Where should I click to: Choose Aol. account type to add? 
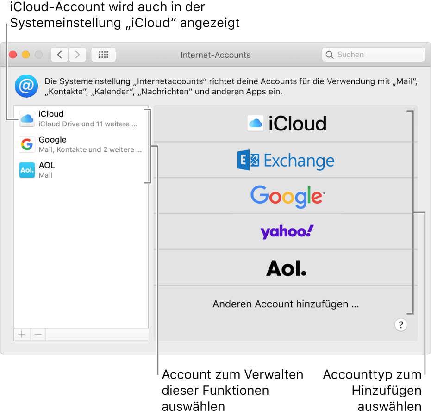click(x=286, y=268)
